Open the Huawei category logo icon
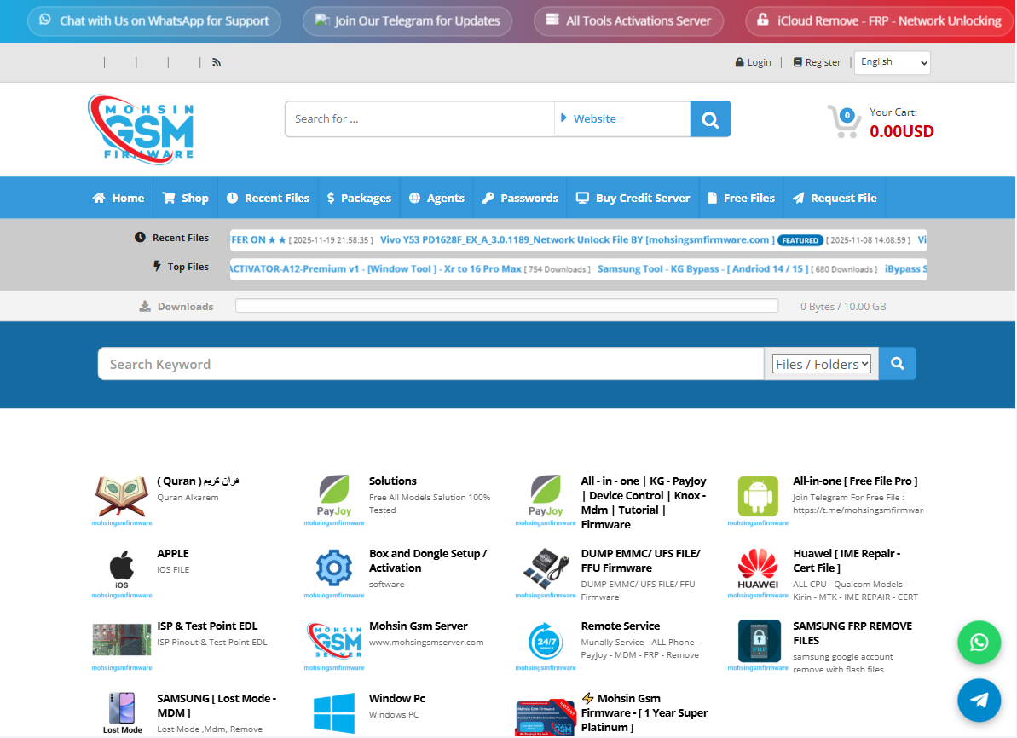The image size is (1017, 738). 758,568
